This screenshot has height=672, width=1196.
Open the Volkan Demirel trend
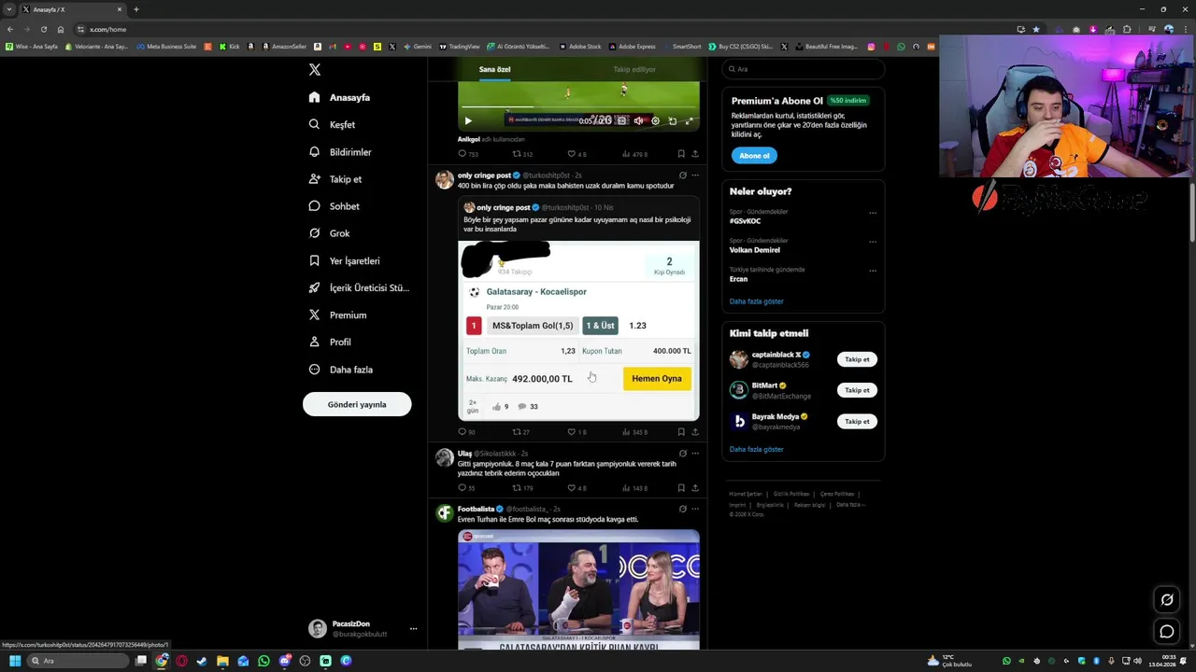[754, 250]
